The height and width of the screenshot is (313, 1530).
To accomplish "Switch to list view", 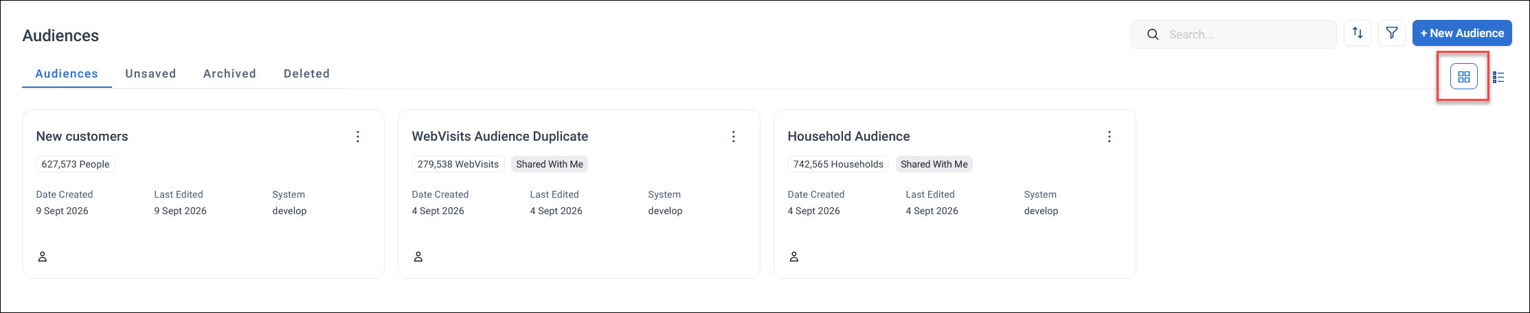I will 1498,77.
